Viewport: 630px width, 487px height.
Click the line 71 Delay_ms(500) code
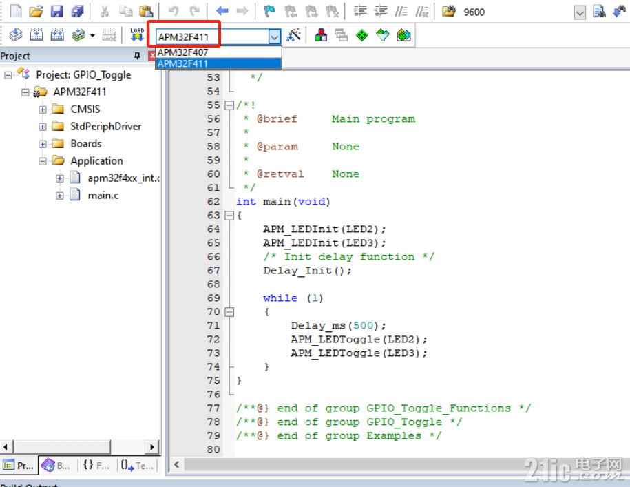[x=338, y=325]
